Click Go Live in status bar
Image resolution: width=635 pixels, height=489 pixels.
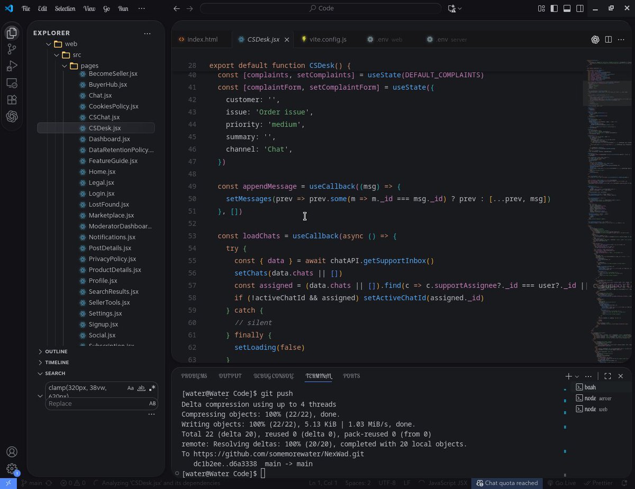[561, 483]
